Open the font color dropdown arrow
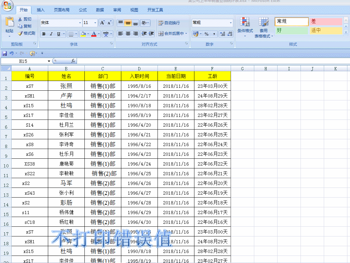Screen dimensions: 350x263 point(99,34)
